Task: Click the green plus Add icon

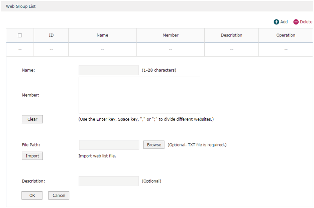Action: click(276, 22)
